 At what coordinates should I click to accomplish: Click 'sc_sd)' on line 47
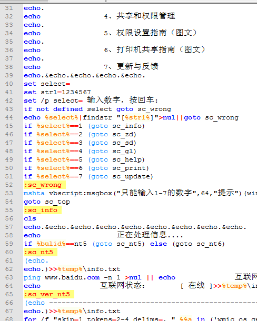pos(124,143)
